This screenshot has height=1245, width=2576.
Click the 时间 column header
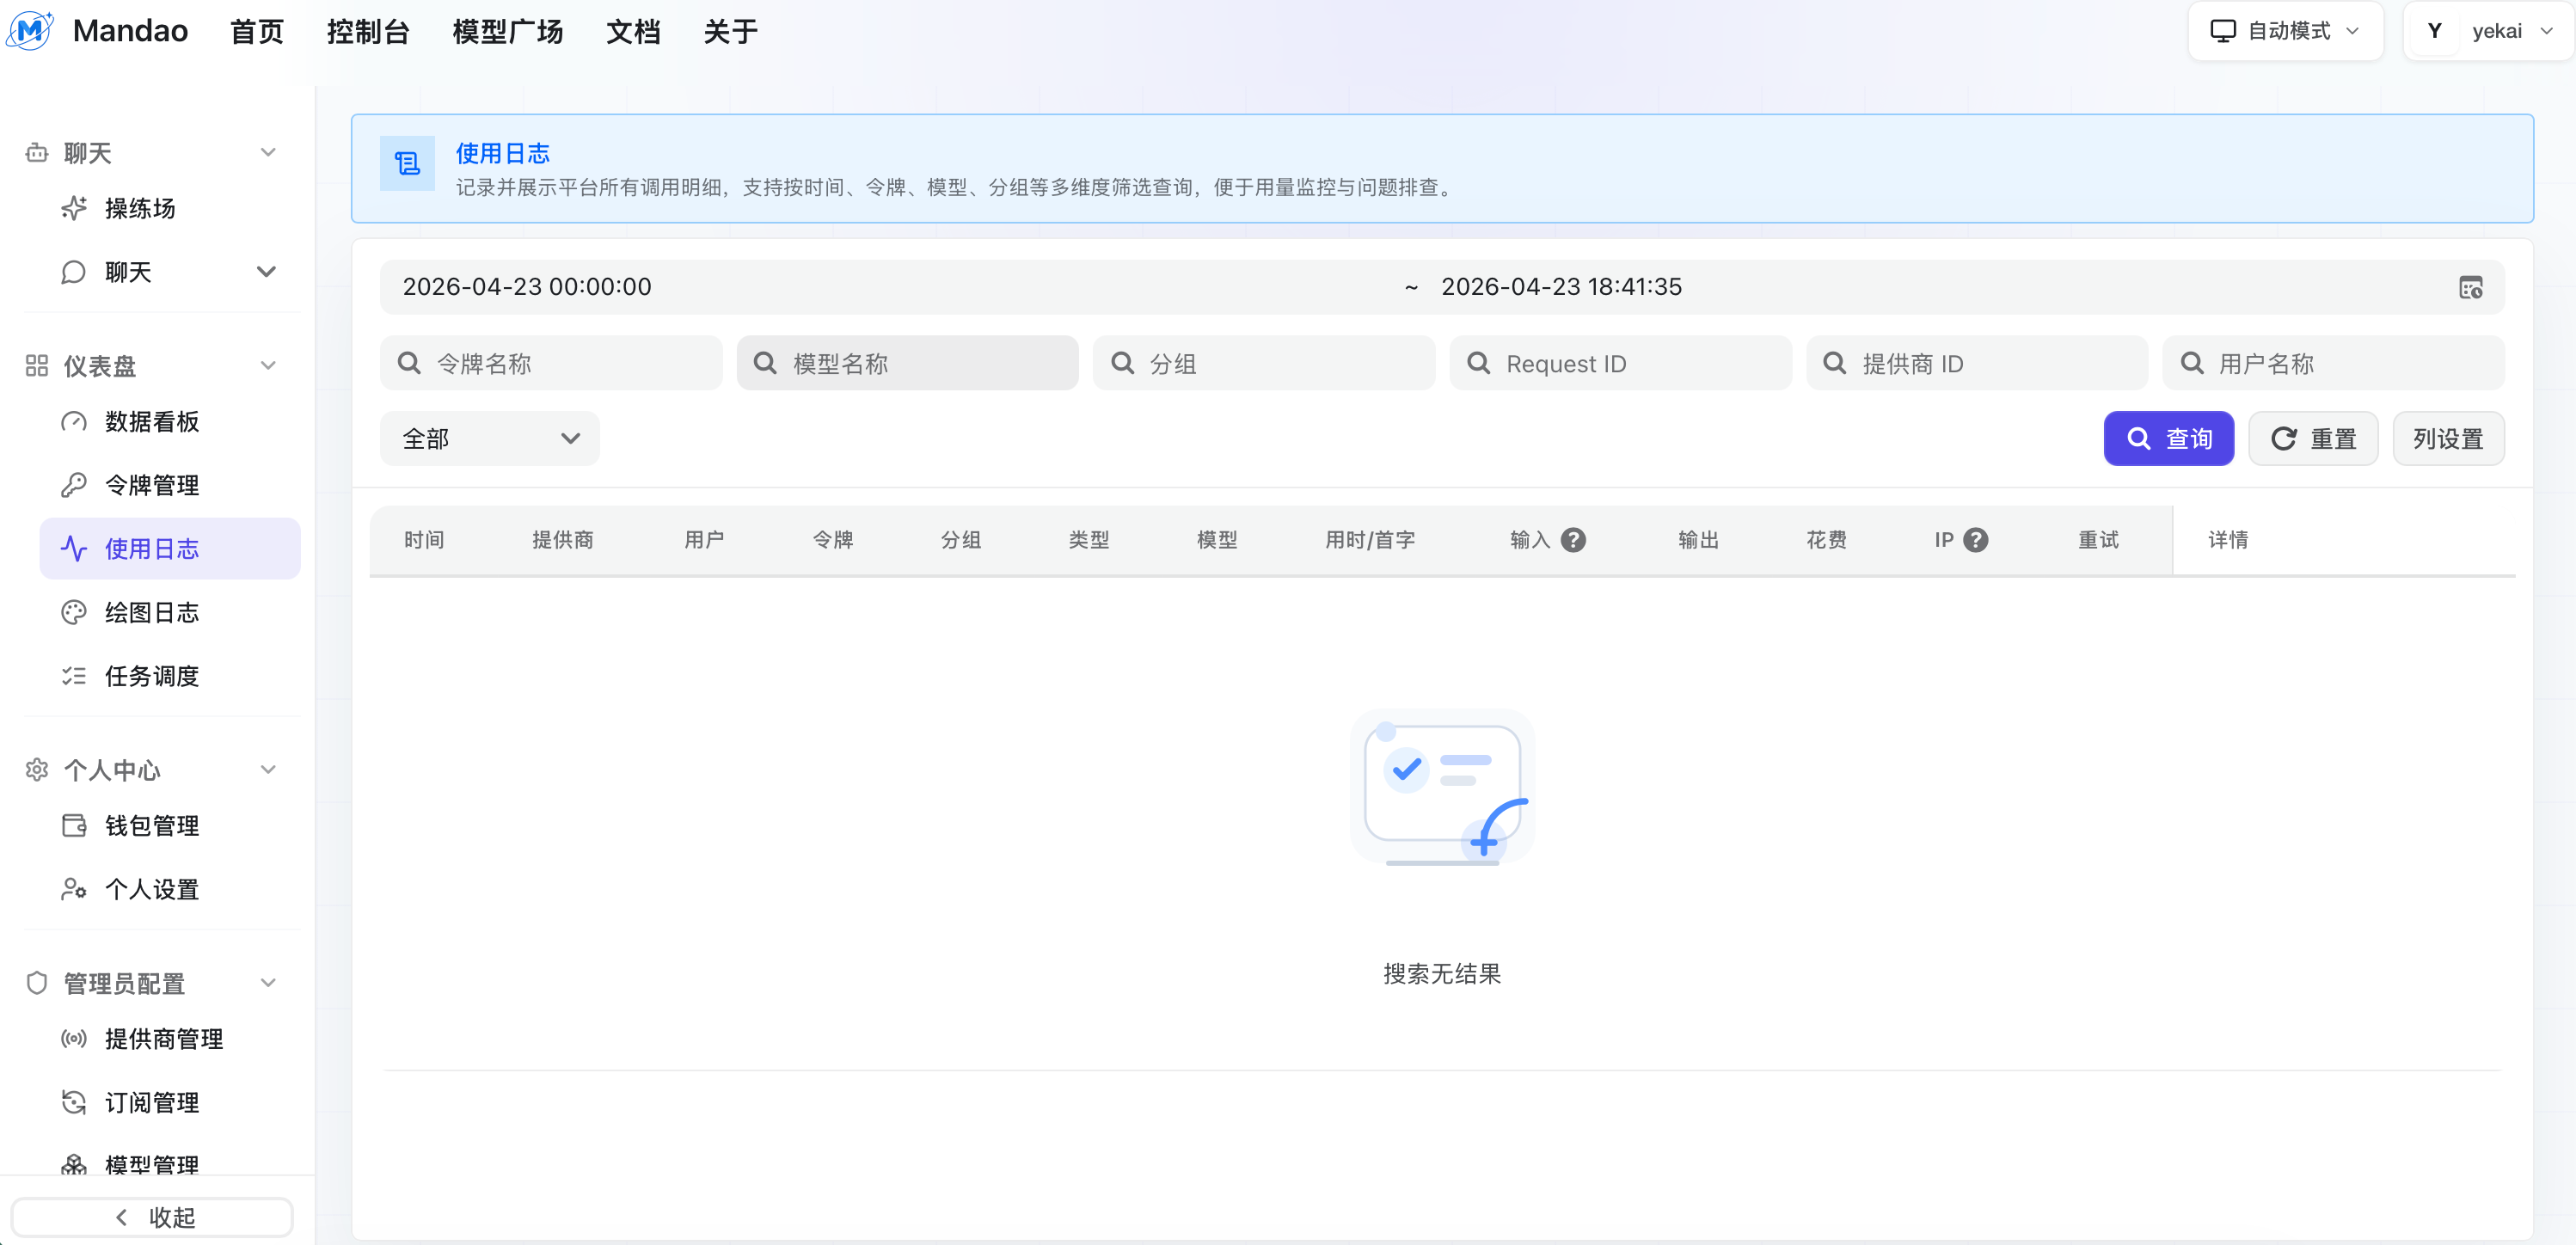tap(424, 540)
